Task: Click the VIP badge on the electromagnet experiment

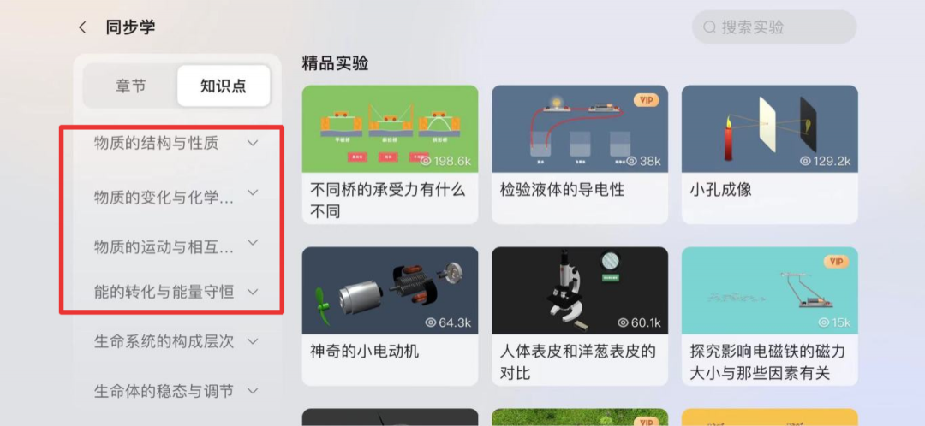Action: click(837, 262)
